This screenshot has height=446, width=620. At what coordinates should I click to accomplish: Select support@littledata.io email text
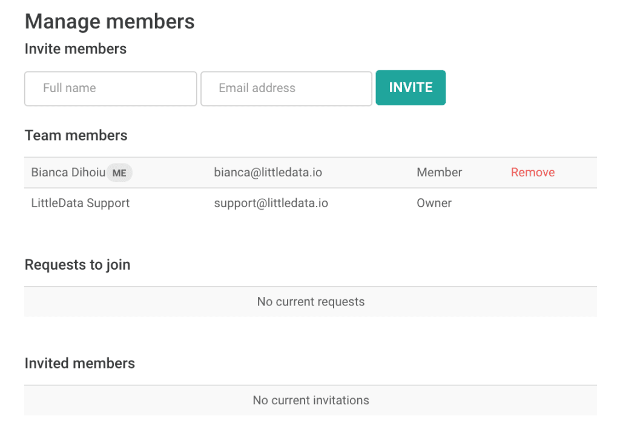(x=271, y=203)
